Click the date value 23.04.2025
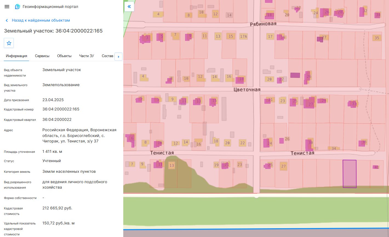 click(x=53, y=100)
